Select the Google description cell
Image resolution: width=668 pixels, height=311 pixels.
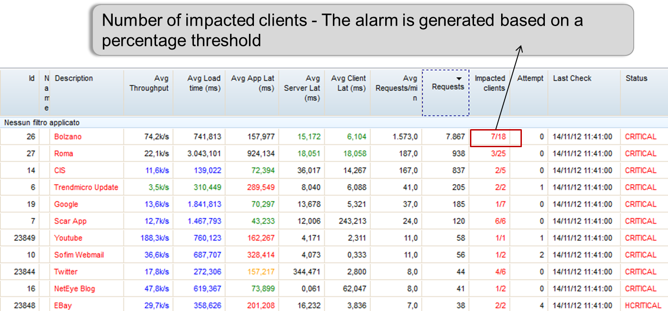point(87,204)
